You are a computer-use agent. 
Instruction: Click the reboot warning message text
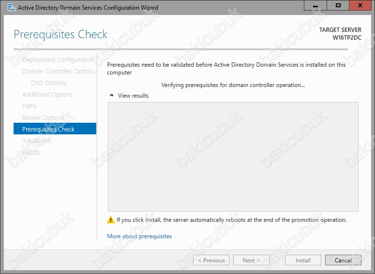point(231,220)
